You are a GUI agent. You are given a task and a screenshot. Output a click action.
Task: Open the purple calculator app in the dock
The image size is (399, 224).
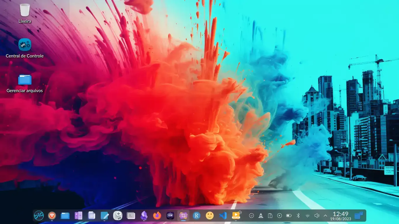(78, 216)
